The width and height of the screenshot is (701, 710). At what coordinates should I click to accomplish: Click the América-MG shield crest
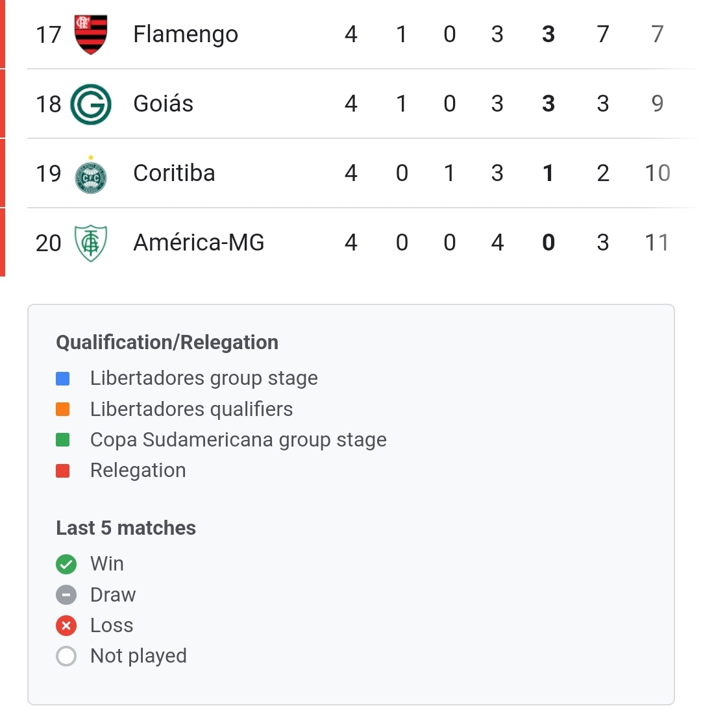point(91,243)
